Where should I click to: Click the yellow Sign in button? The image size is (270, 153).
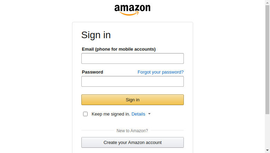coord(133,100)
